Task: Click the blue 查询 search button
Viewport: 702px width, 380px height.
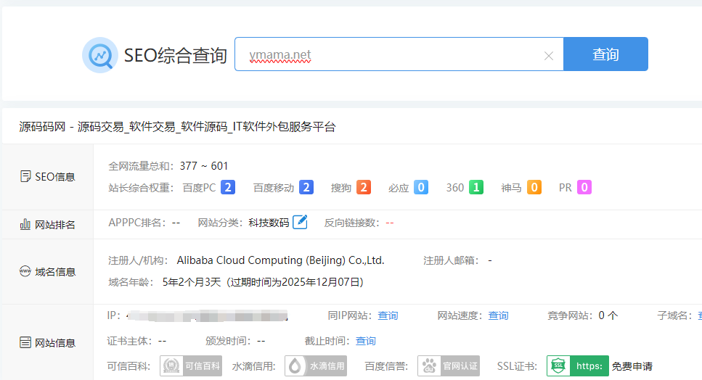Action: pos(605,54)
